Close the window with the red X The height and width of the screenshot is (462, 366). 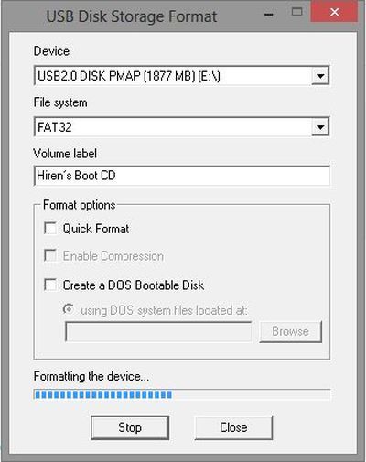click(x=334, y=12)
